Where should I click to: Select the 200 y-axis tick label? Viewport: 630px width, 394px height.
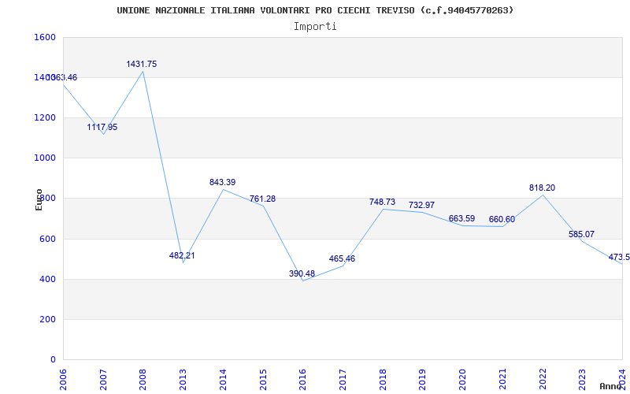point(48,319)
